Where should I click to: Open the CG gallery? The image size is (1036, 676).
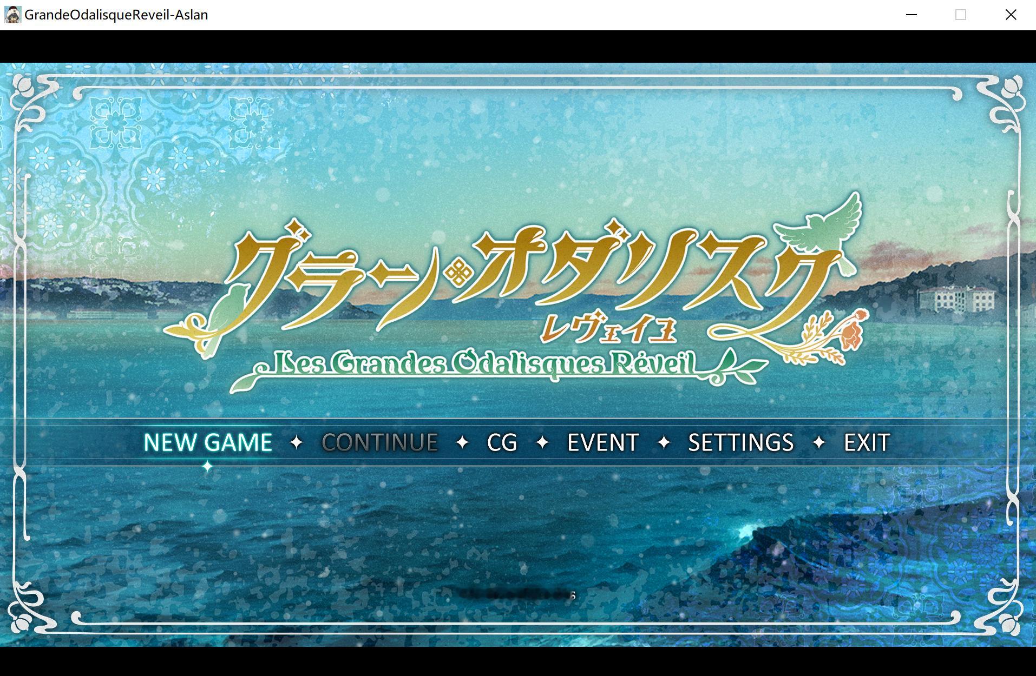point(502,442)
